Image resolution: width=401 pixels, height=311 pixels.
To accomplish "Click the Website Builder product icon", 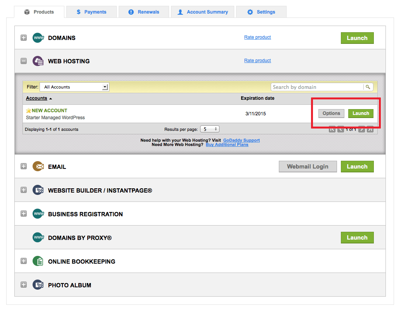I will [x=38, y=190].
